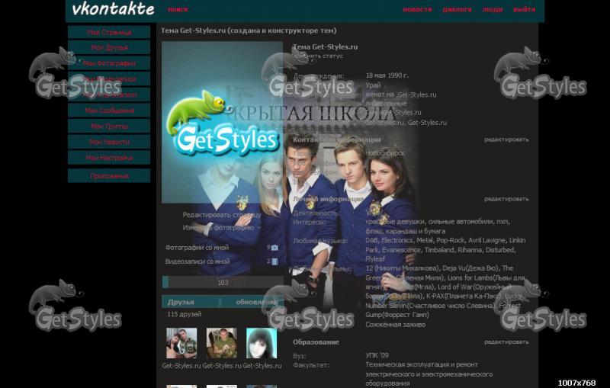Open friend thumbnail of dark-haired girl

pyautogui.click(x=262, y=343)
